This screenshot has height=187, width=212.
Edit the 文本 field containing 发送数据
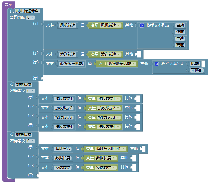tap(63, 168)
